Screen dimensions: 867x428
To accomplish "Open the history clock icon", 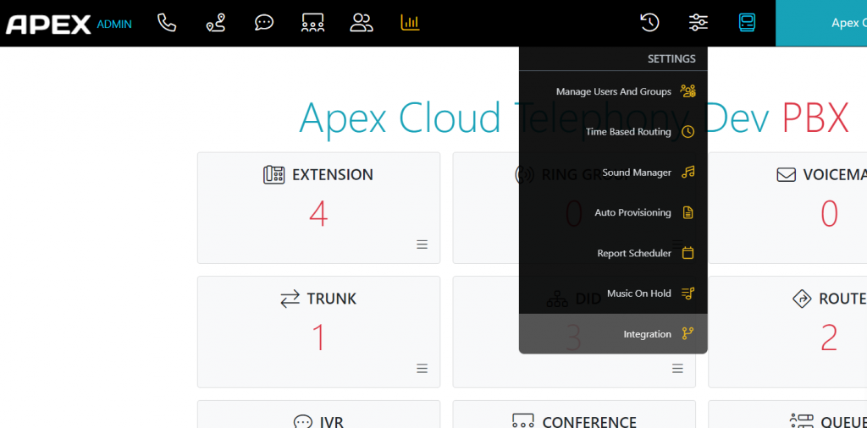I will [x=649, y=23].
